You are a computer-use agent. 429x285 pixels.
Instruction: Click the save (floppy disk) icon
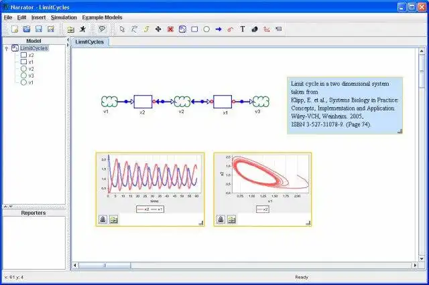click(x=39, y=29)
